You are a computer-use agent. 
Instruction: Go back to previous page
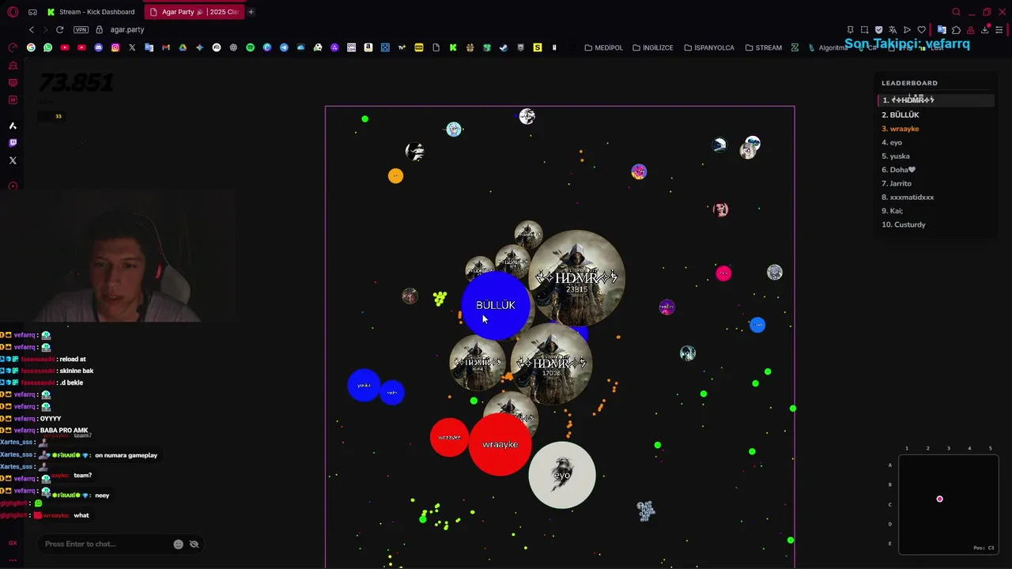pos(32,29)
